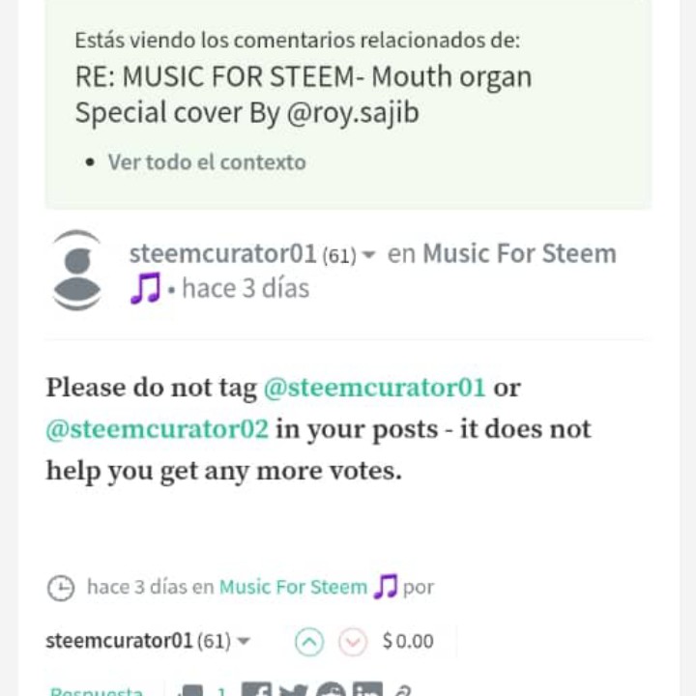
Task: Click the clock icon by the timestamp
Action: 60,588
